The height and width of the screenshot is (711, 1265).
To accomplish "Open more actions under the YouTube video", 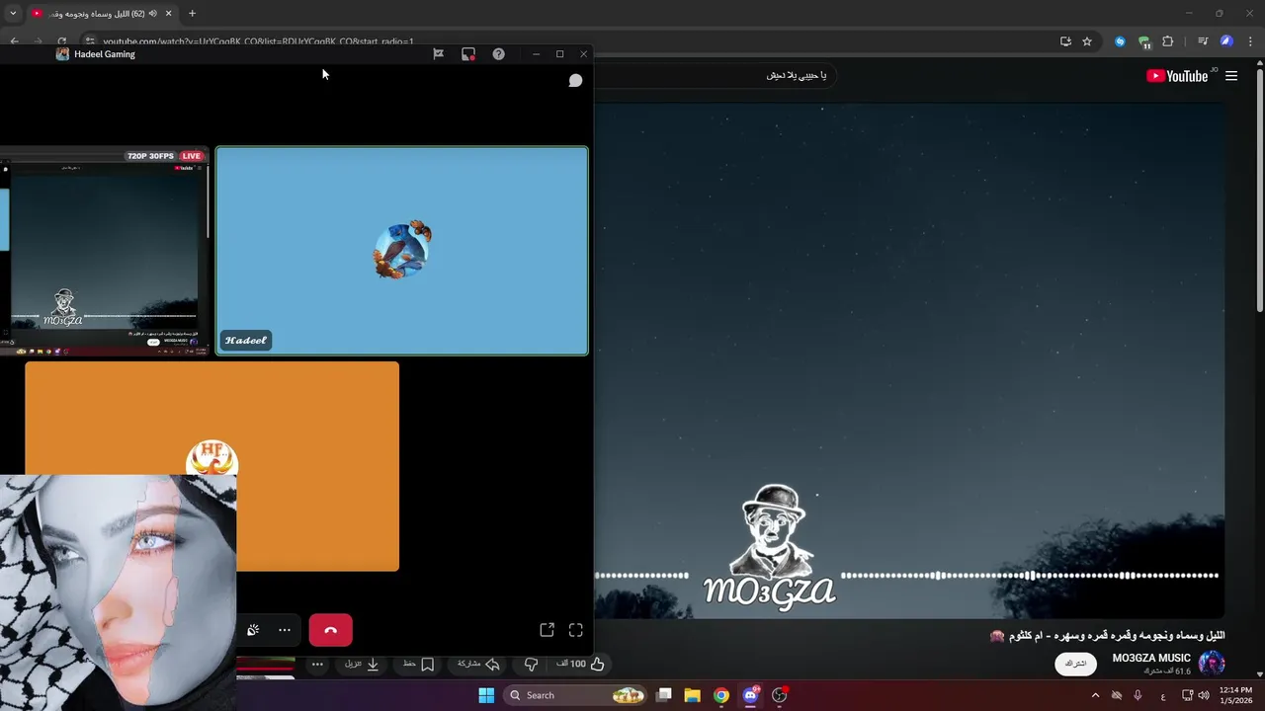I will 317,665.
